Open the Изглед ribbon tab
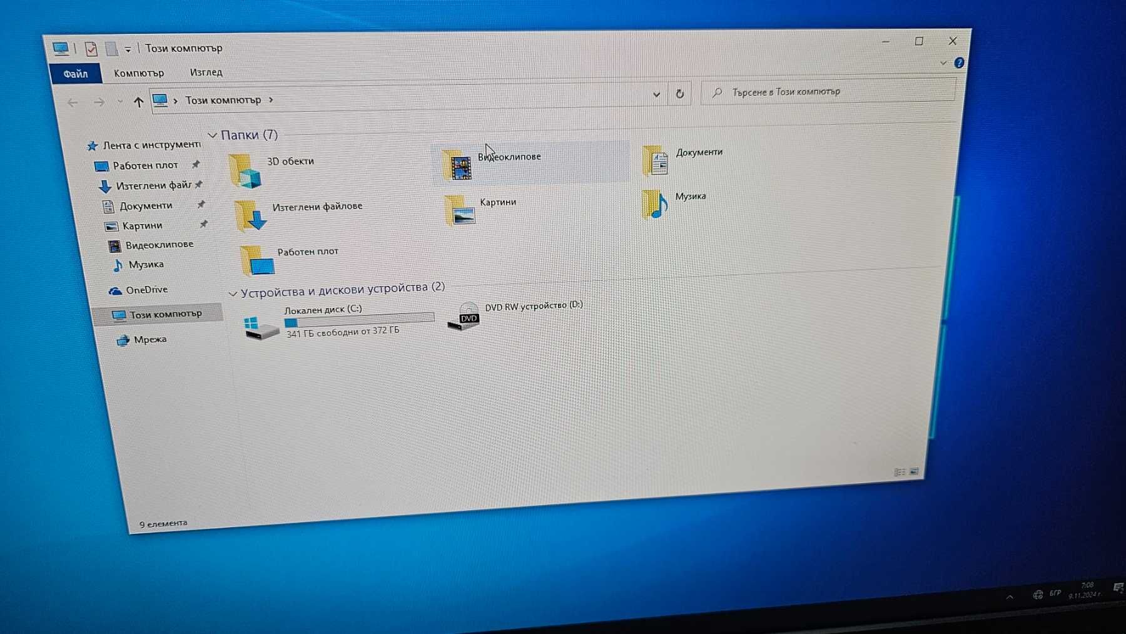This screenshot has width=1126, height=634. tap(206, 73)
